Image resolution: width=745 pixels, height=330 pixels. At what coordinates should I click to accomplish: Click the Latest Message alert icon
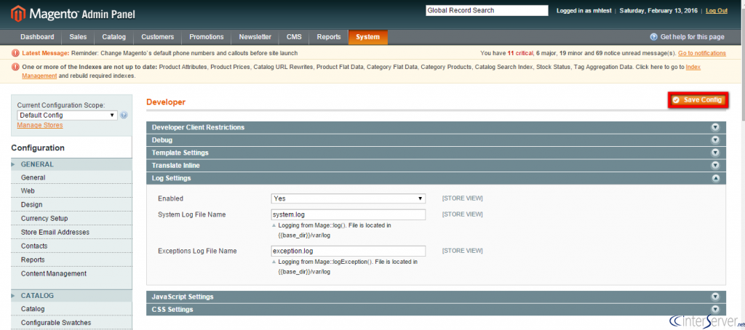[15, 53]
